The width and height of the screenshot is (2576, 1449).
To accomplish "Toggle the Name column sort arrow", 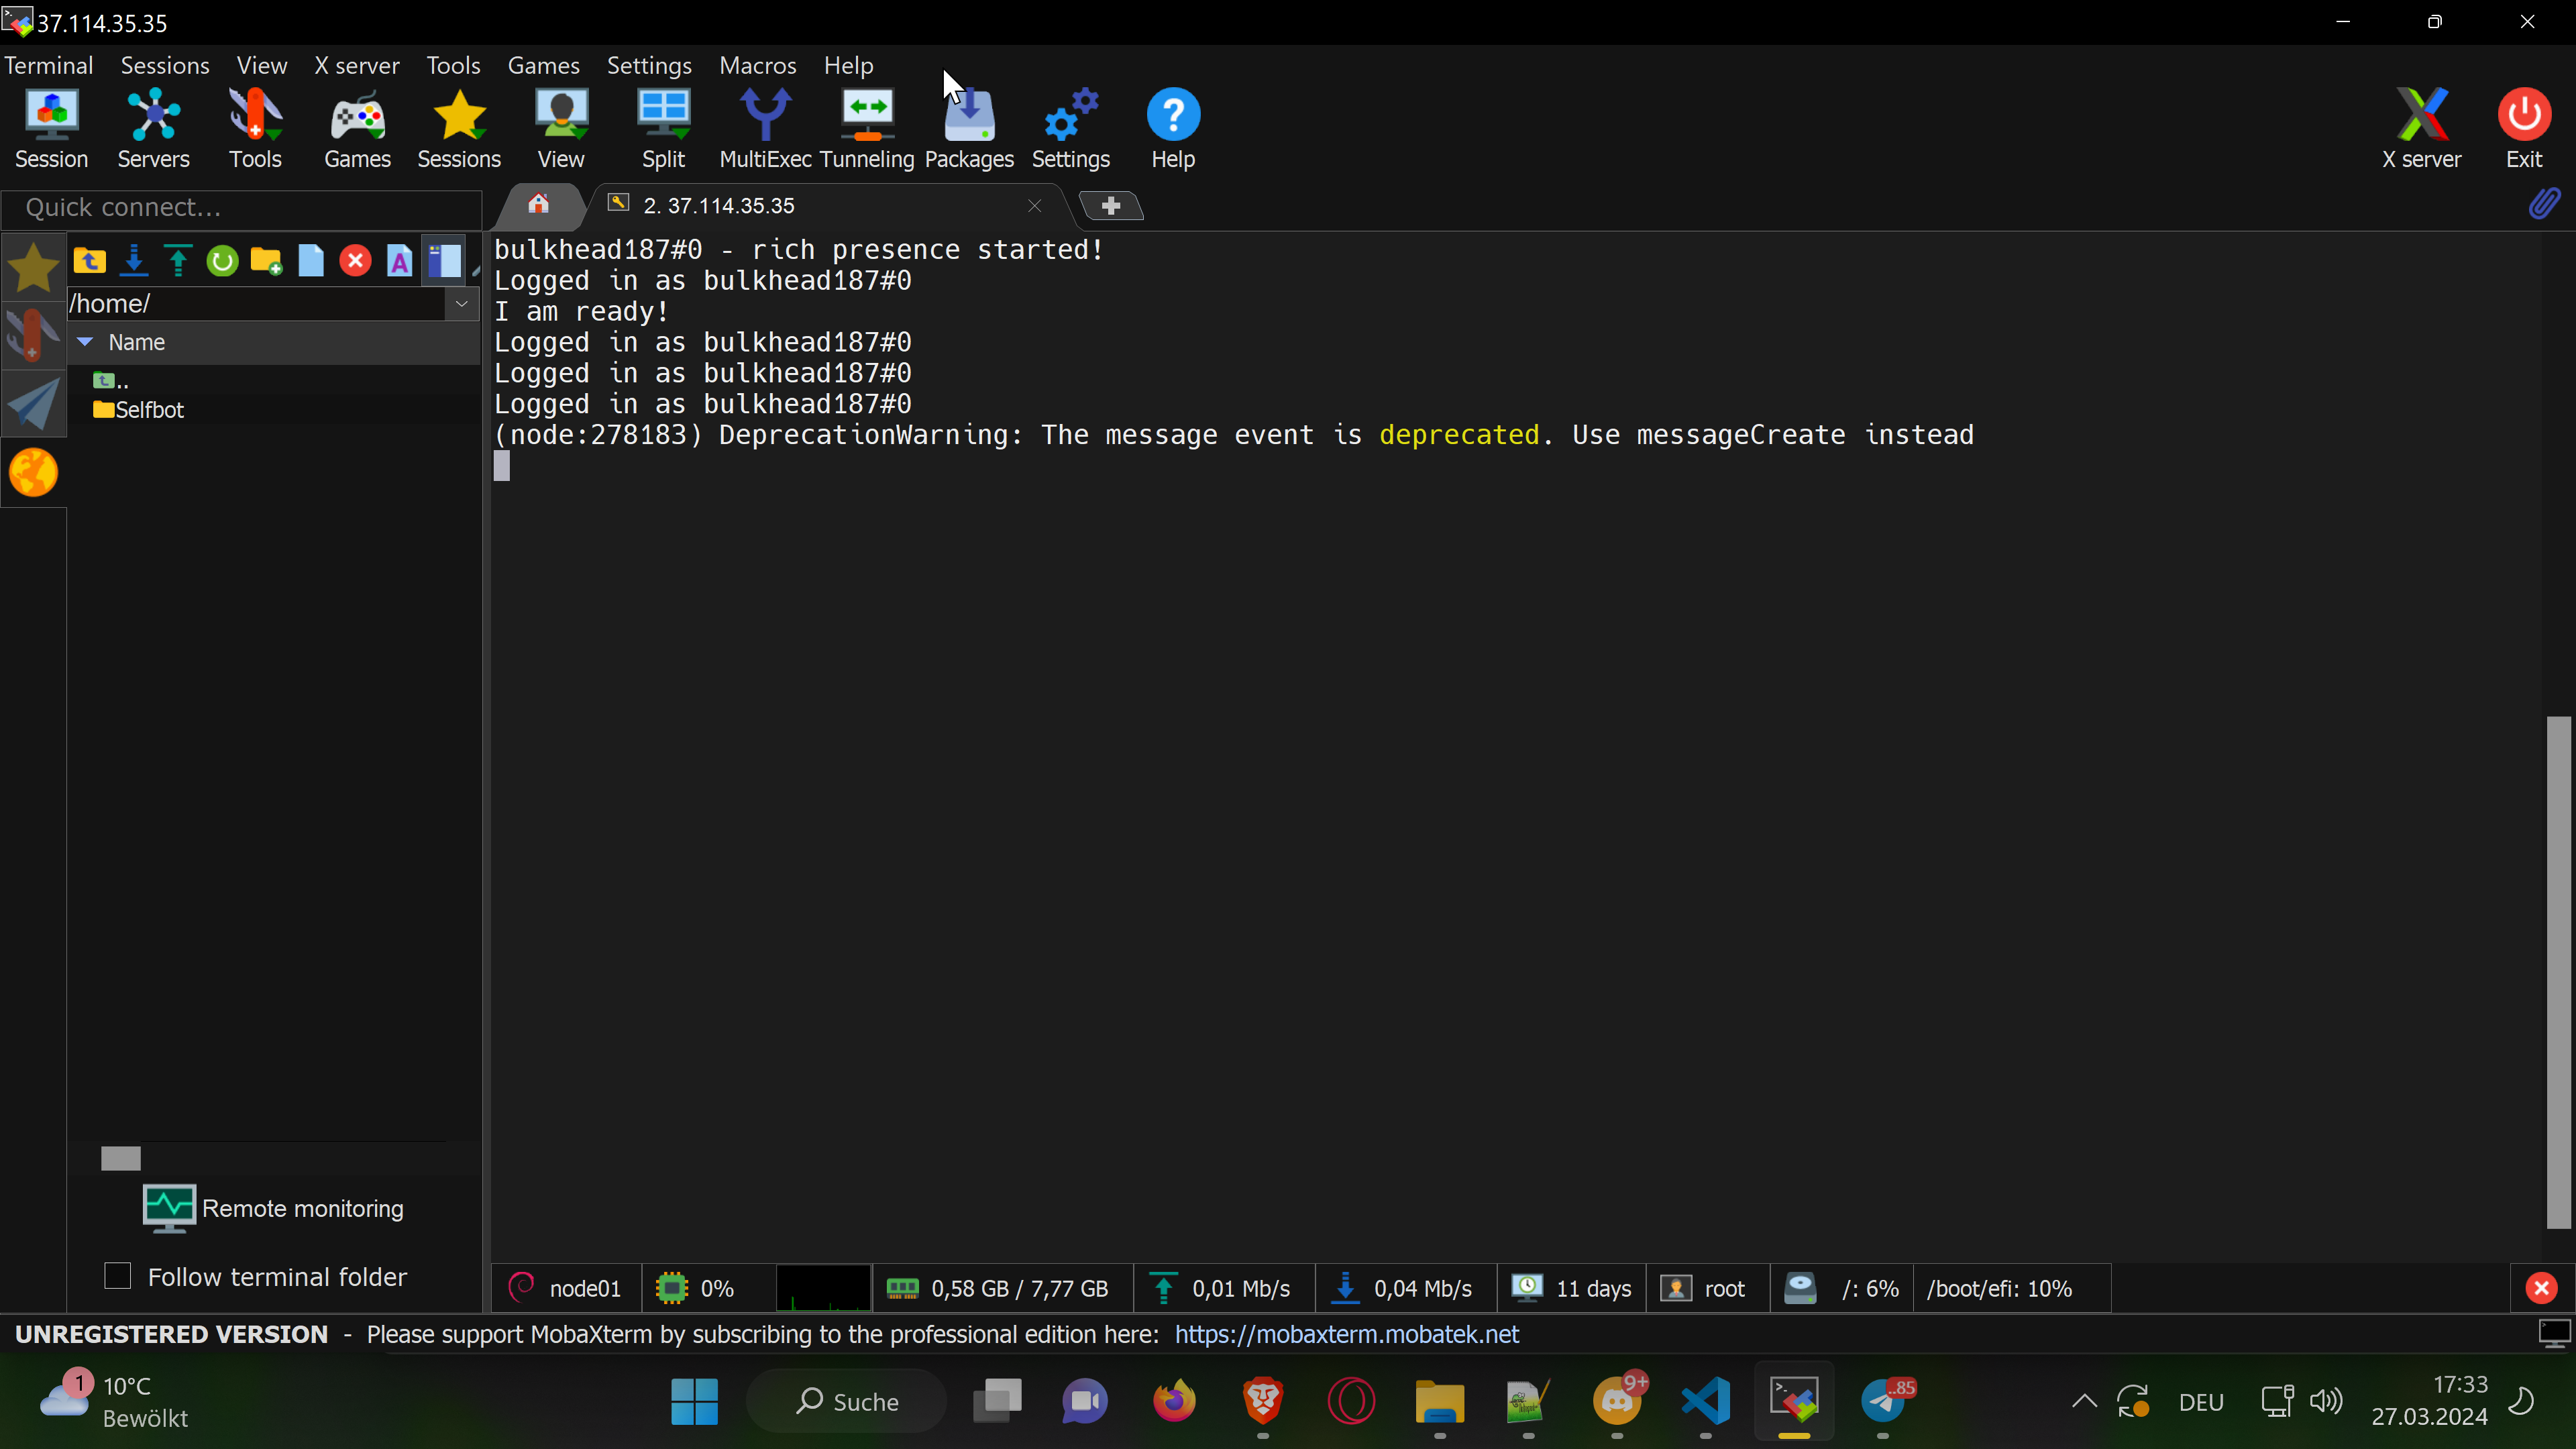I will tap(86, 342).
